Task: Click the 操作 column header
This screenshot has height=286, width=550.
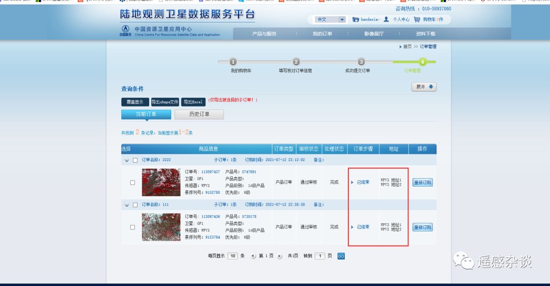Action: tap(422, 149)
